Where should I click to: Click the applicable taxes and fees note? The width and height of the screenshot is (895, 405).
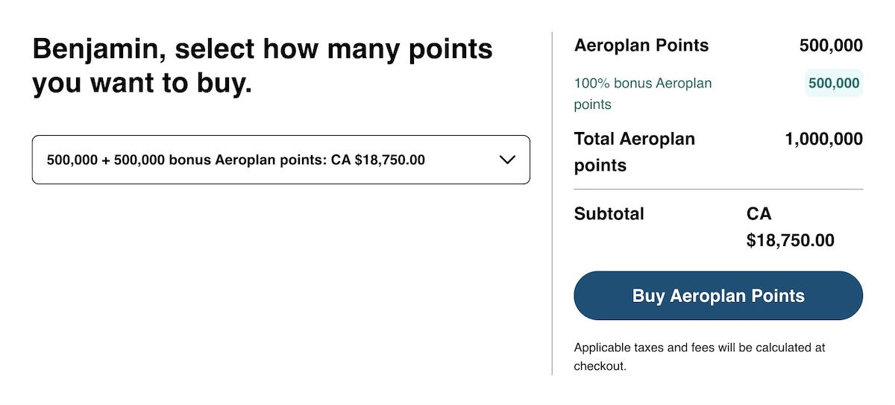click(699, 357)
